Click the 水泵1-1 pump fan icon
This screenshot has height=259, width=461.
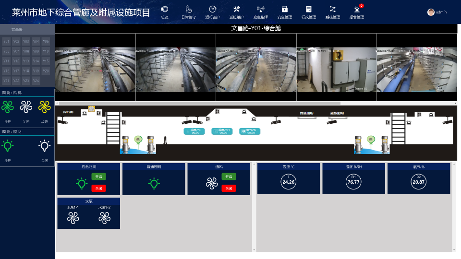point(73,218)
